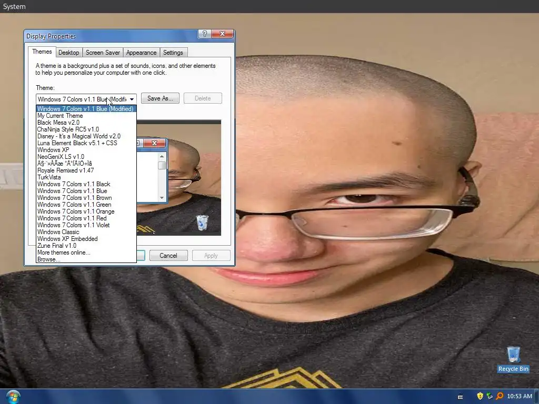Select Windows 7 Colors v1.1 Orange
Viewport: 539px width, 404px height.
(x=86, y=211)
